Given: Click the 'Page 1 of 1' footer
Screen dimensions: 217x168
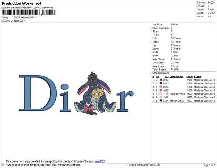Looking at the screenshot, I should pyautogui.click(x=209, y=165).
